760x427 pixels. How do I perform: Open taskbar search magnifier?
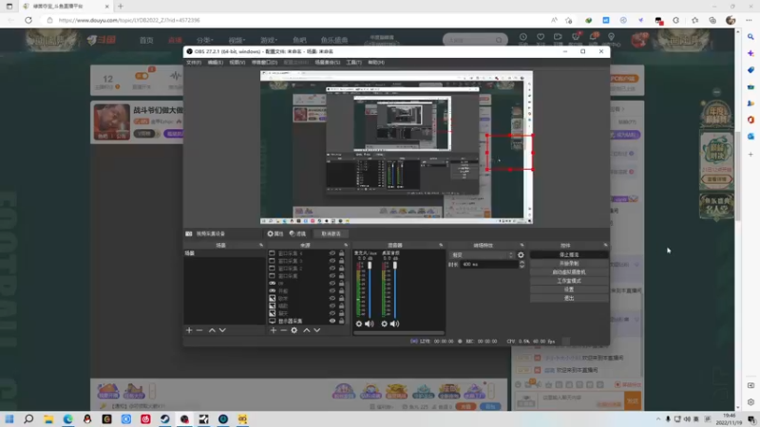click(x=28, y=418)
